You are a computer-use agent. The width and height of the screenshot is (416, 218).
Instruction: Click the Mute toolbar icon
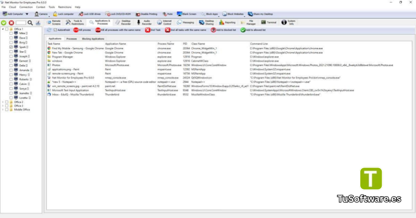(167, 14)
